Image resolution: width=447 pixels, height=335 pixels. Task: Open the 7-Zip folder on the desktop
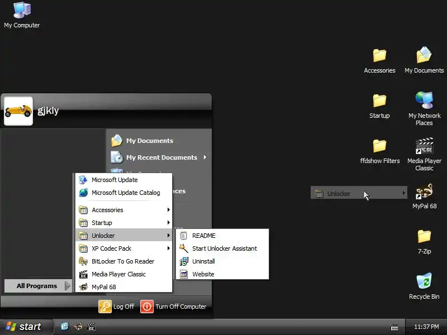(x=424, y=242)
